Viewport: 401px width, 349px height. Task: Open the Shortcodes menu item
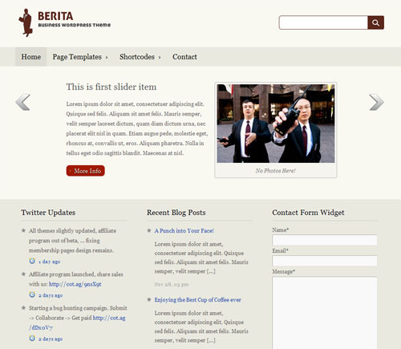pyautogui.click(x=137, y=57)
